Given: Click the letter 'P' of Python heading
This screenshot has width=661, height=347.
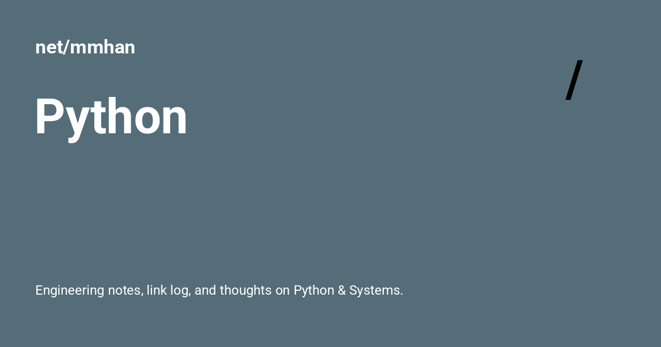Looking at the screenshot, I should tap(50, 117).
